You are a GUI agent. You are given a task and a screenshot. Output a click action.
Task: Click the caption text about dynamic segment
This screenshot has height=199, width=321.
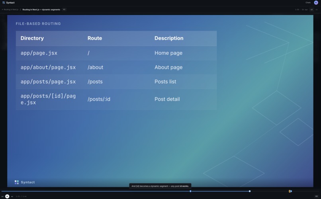click(x=160, y=186)
